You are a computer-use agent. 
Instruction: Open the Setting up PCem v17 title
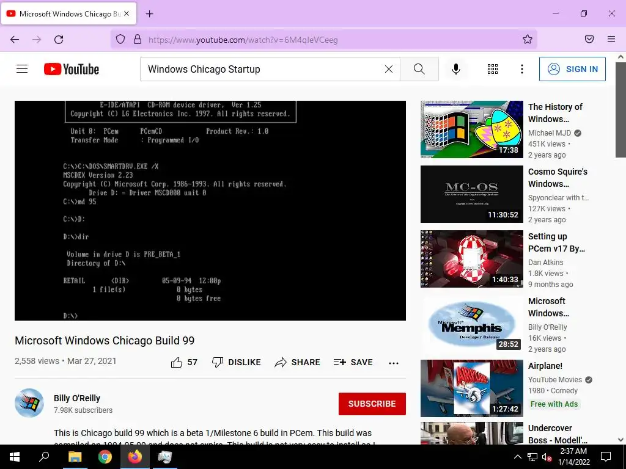click(556, 242)
